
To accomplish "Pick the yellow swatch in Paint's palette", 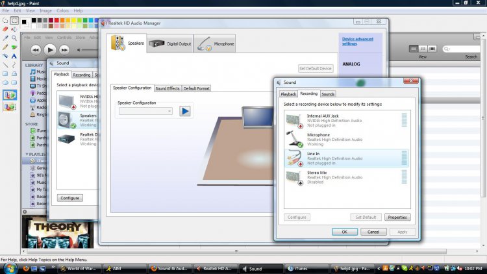I will [73, 21].
